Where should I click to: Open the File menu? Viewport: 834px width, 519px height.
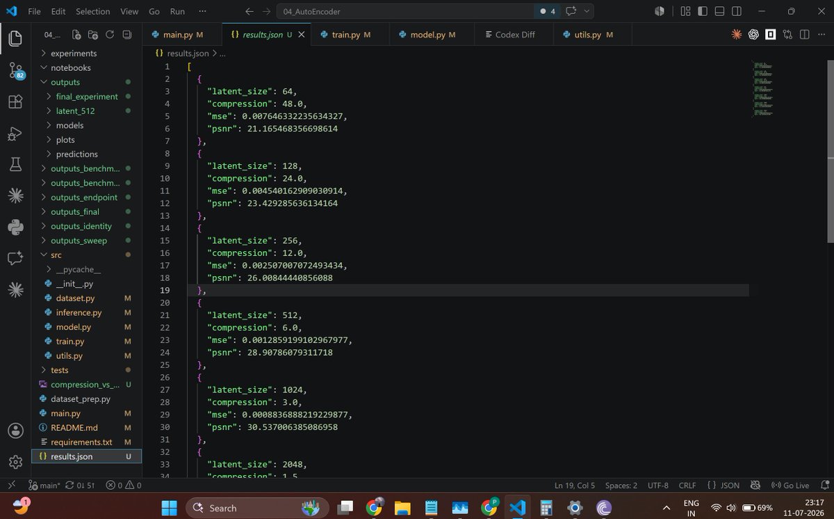34,12
